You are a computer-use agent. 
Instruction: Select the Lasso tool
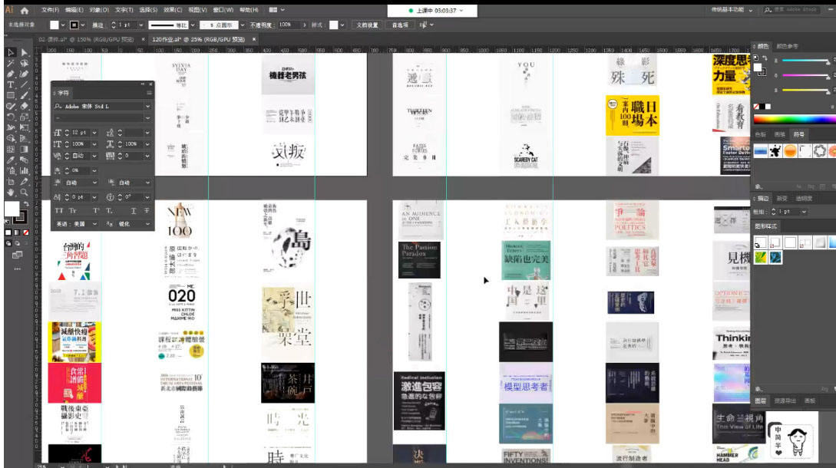[24, 63]
